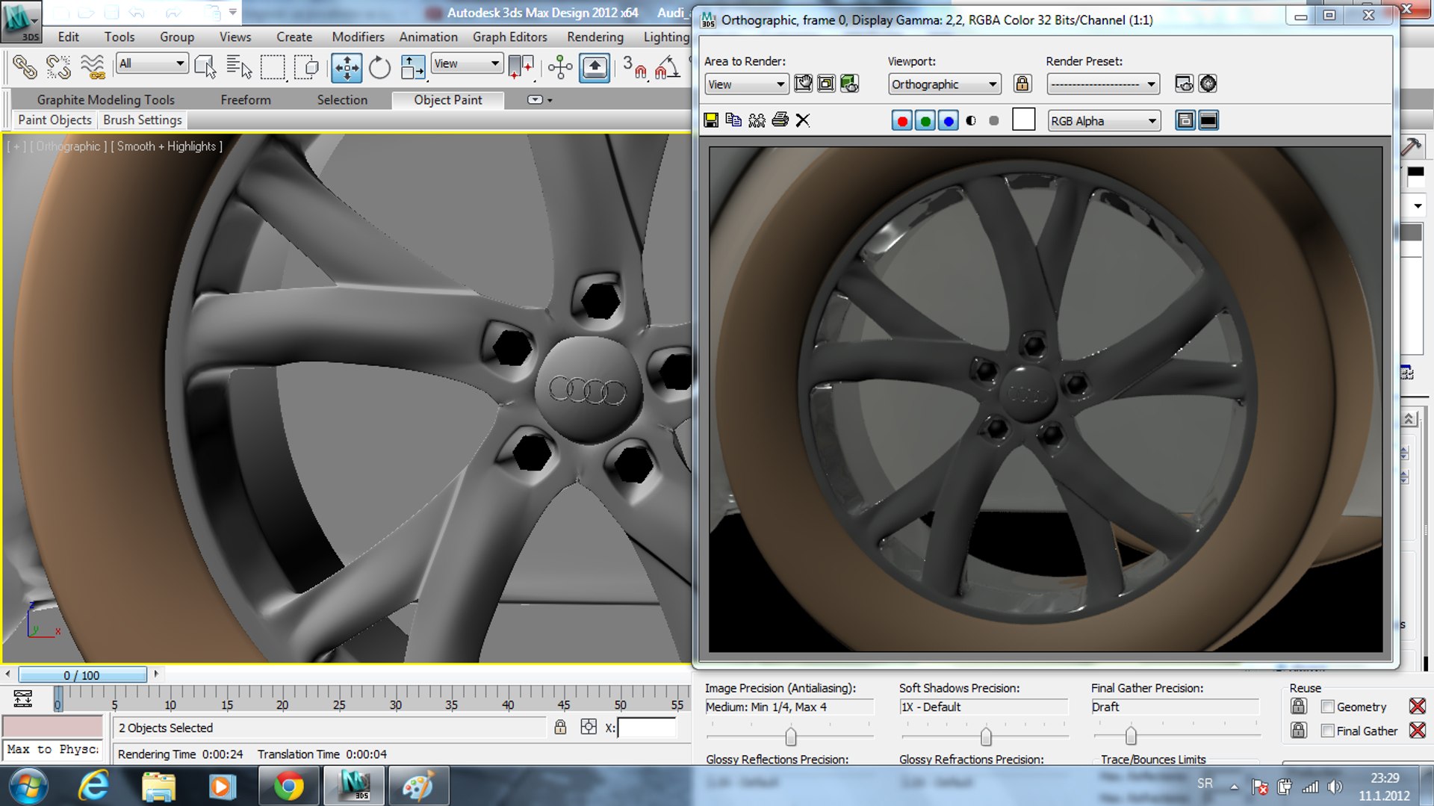Screen dimensions: 1434x806
Task: Toggle UI overlay in render window
Action: tap(1185, 120)
